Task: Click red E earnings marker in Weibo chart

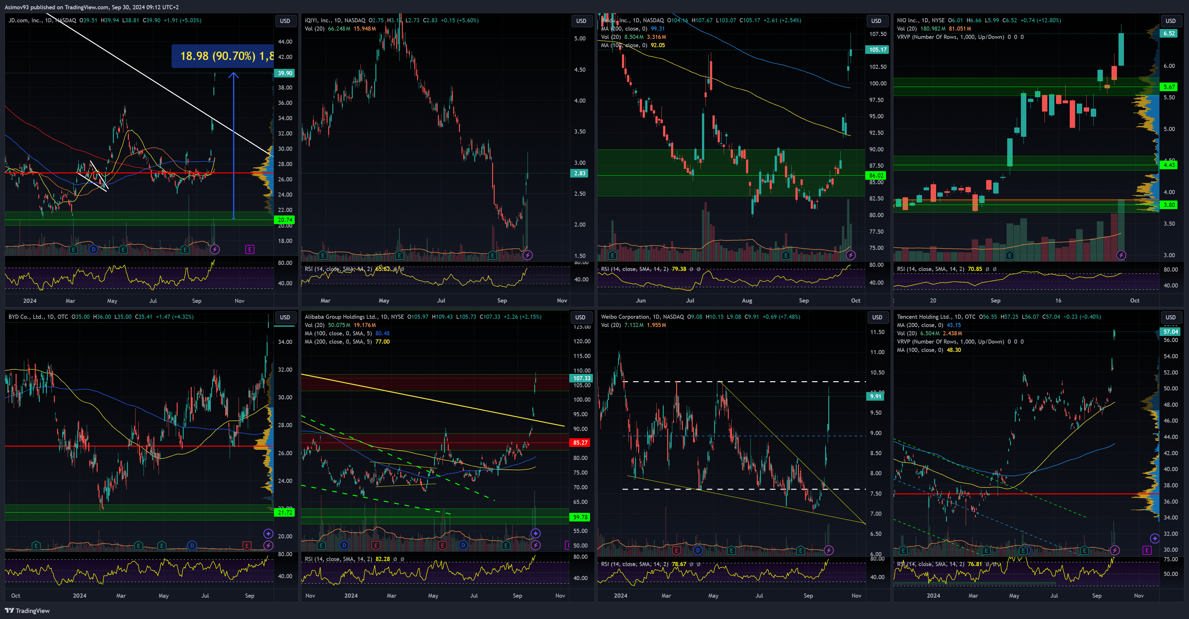Action: click(x=677, y=550)
